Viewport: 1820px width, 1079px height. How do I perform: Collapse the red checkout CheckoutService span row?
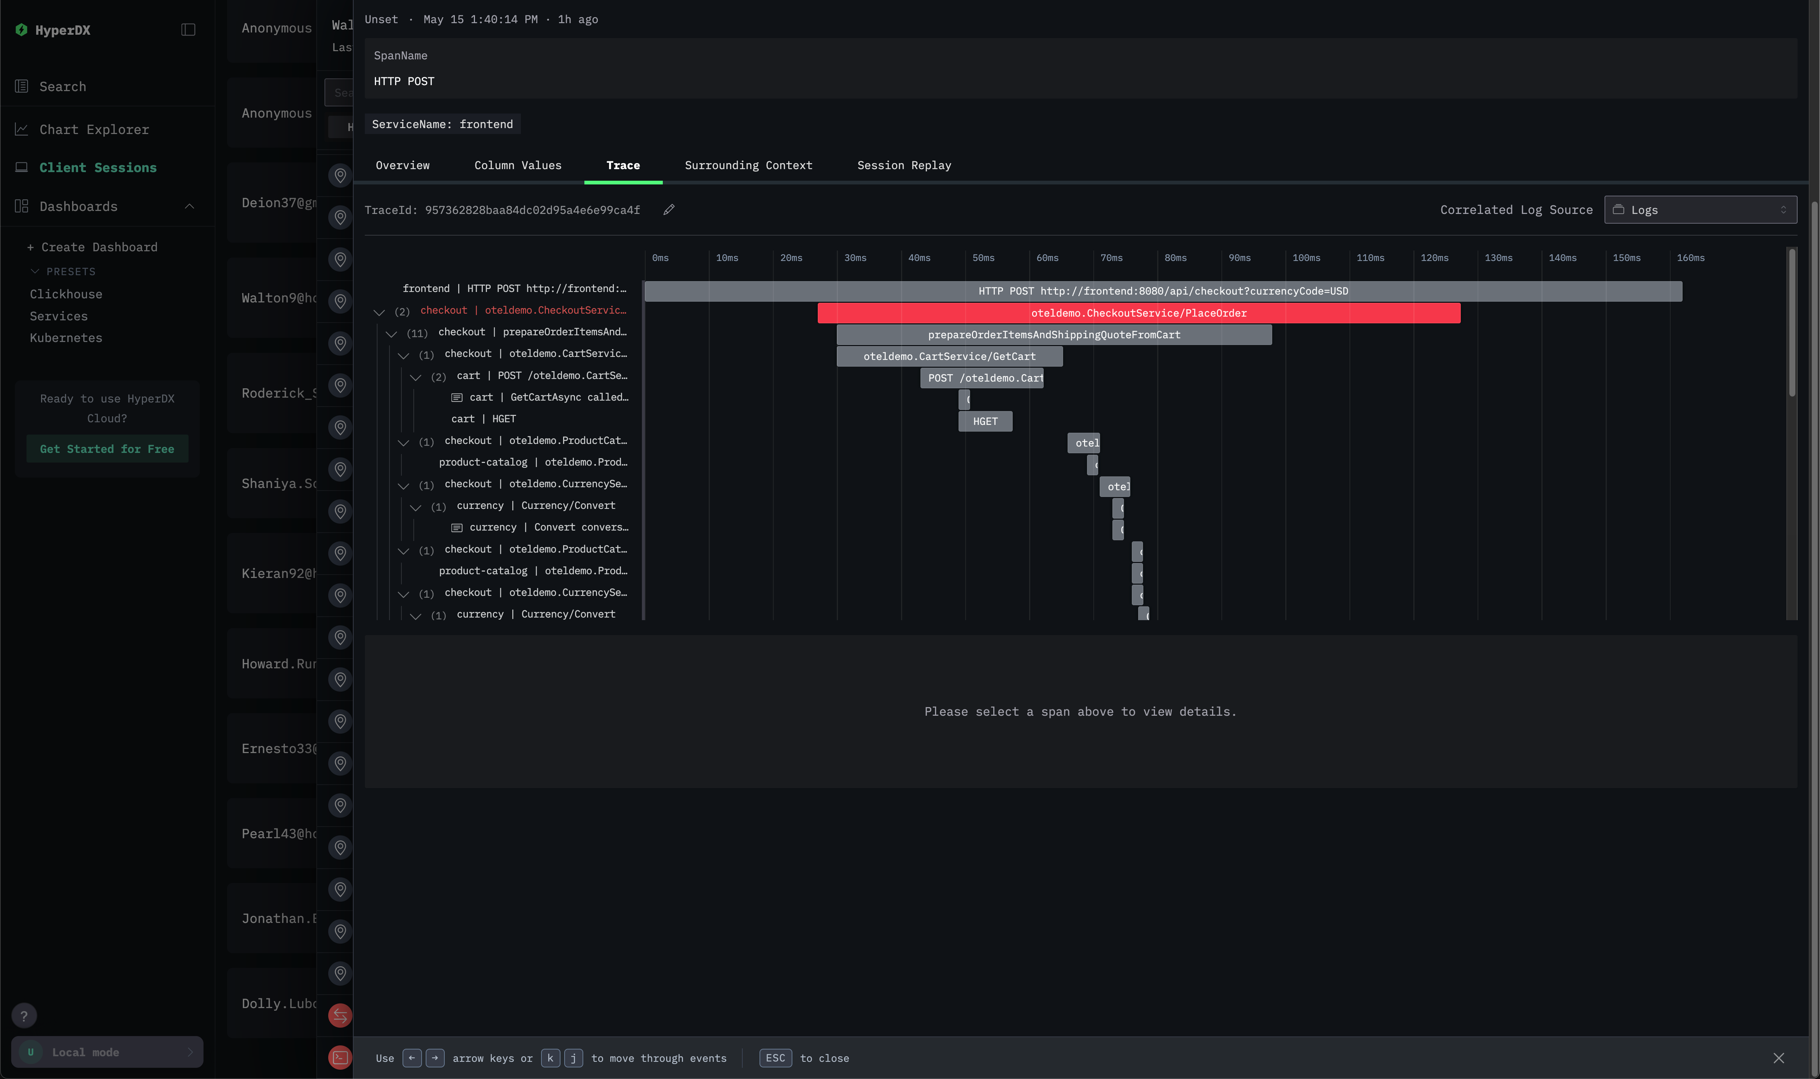tap(379, 312)
